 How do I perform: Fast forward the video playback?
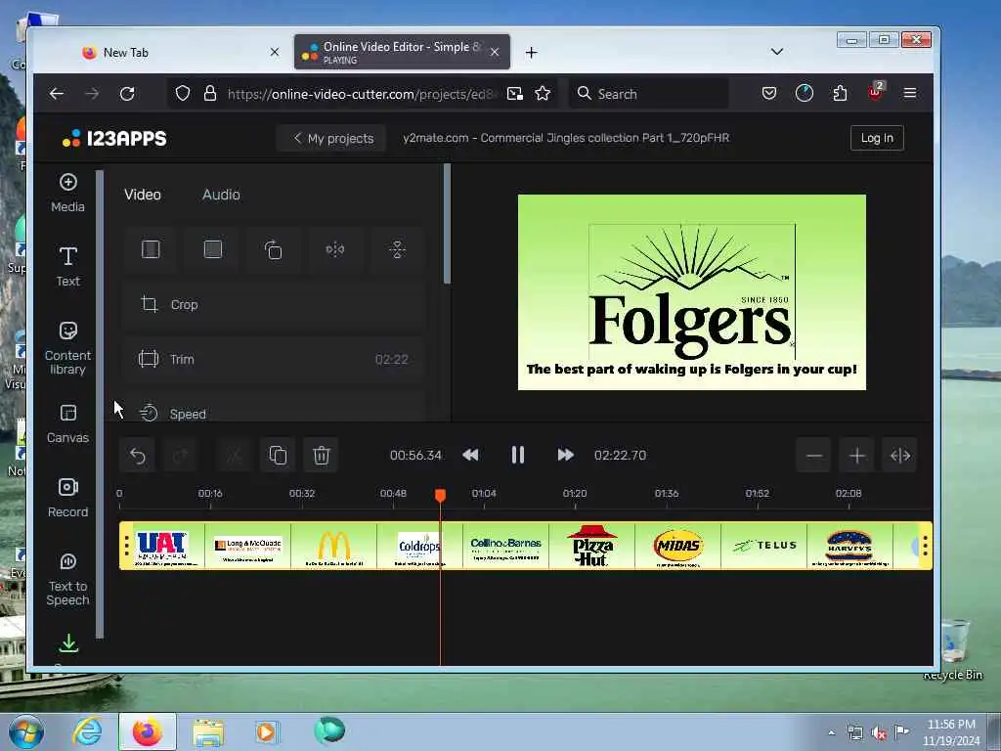pyautogui.click(x=565, y=455)
